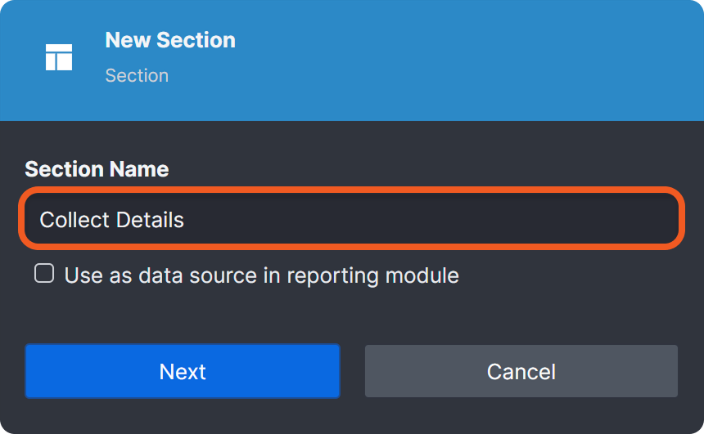Click empty right area of Section Name box

tap(532, 219)
